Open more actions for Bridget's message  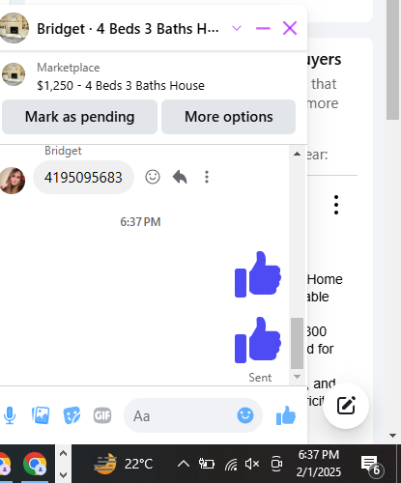tap(207, 177)
